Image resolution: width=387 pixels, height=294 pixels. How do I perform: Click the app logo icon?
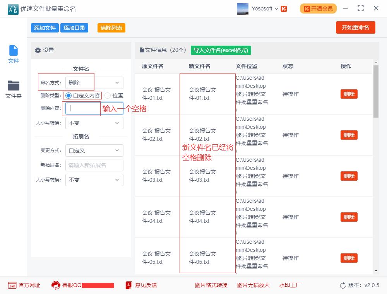(x=13, y=9)
